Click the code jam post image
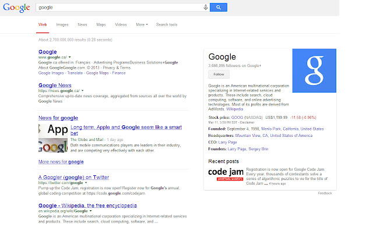Viewport: 373px width, 233px height. click(226, 174)
